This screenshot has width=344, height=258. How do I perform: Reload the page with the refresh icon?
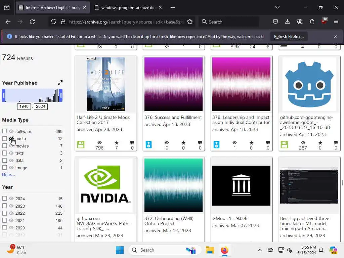32,22
